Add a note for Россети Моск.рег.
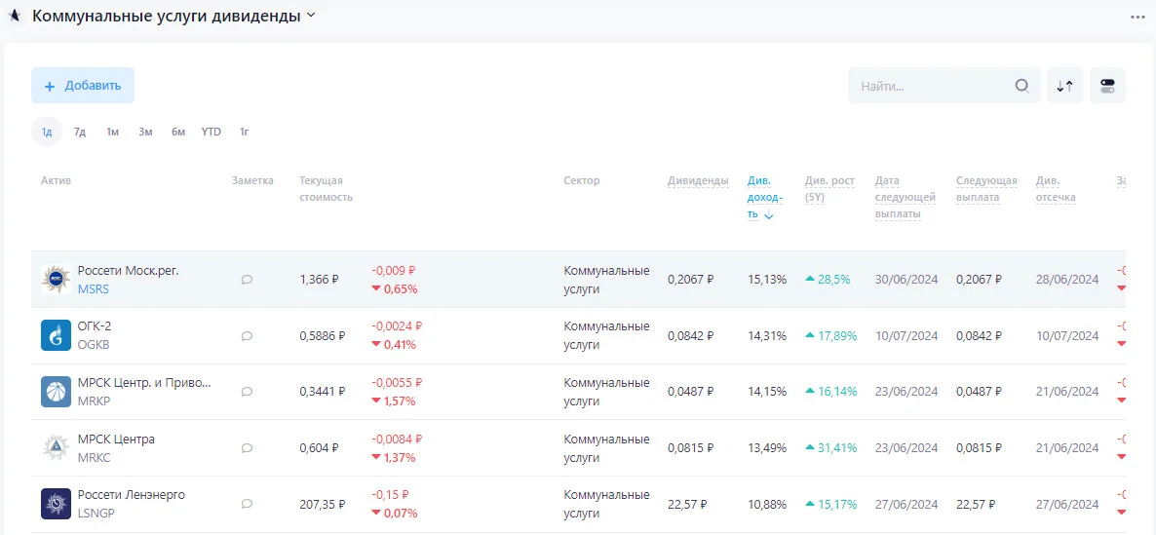The image size is (1156, 535). click(247, 280)
